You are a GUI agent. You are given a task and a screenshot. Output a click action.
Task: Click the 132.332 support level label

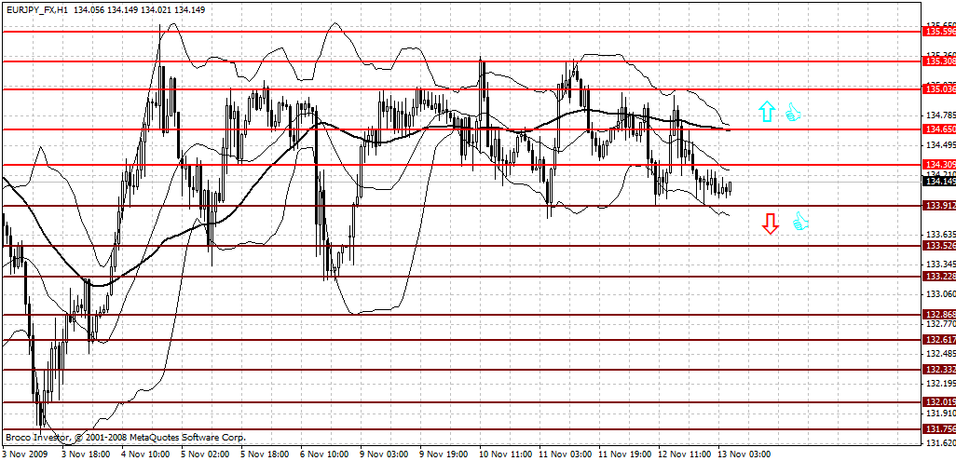pos(940,370)
